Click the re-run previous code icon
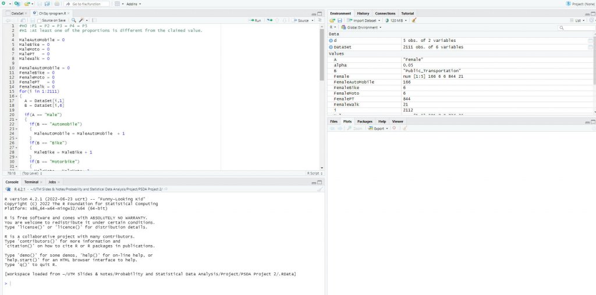 pyautogui.click(x=270, y=20)
